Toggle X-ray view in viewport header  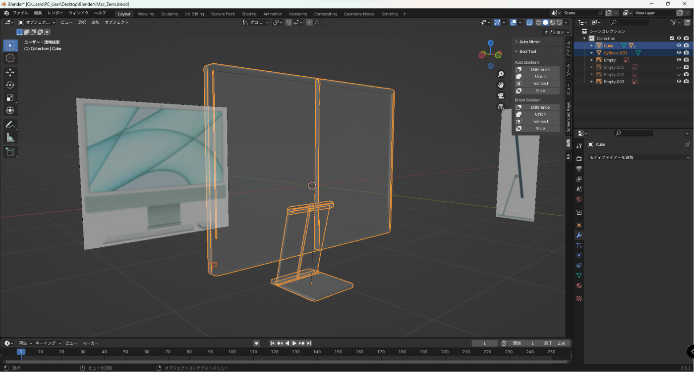(529, 22)
